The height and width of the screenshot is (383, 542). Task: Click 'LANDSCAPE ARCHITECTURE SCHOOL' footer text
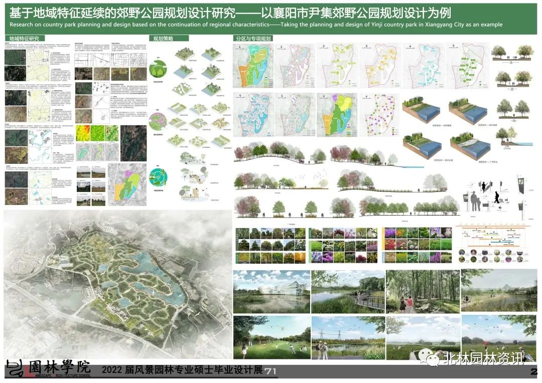point(62,375)
